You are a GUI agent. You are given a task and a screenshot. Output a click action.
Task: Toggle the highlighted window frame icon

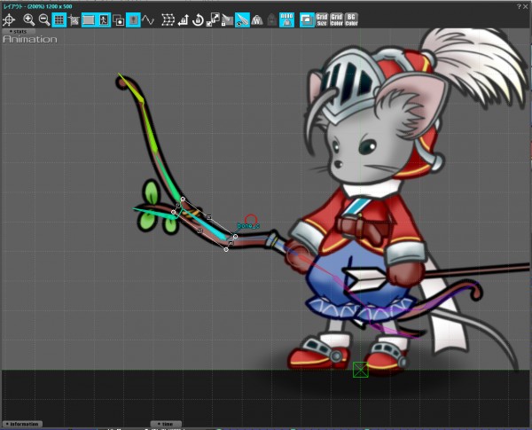[307, 20]
